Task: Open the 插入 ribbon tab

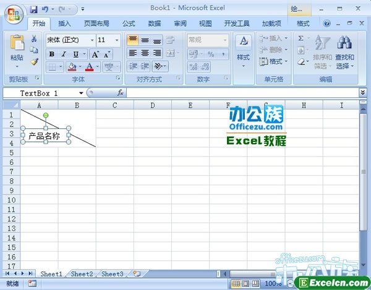Action: click(x=64, y=24)
